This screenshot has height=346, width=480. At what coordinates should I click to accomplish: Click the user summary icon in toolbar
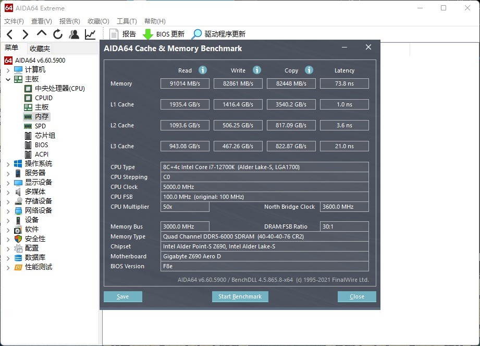(x=74, y=33)
